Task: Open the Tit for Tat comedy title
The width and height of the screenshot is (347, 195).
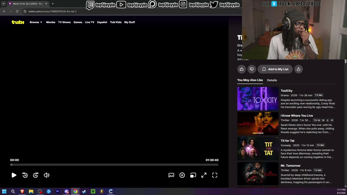Action: 288,141
